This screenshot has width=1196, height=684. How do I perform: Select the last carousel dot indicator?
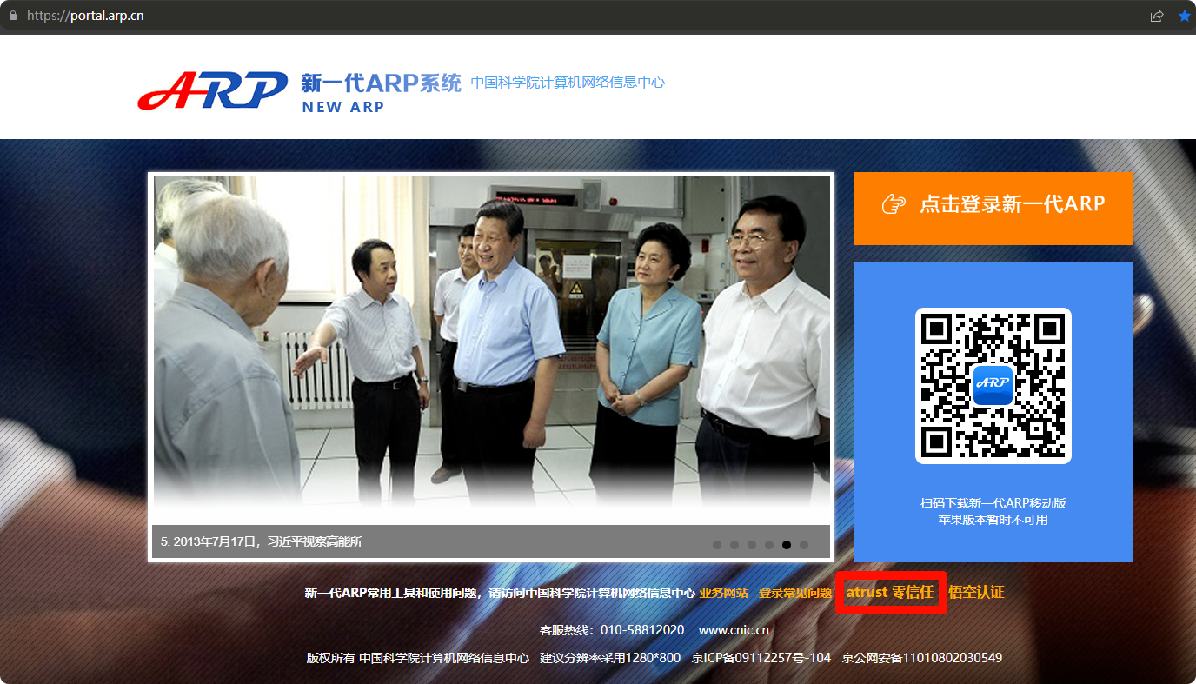tap(804, 545)
